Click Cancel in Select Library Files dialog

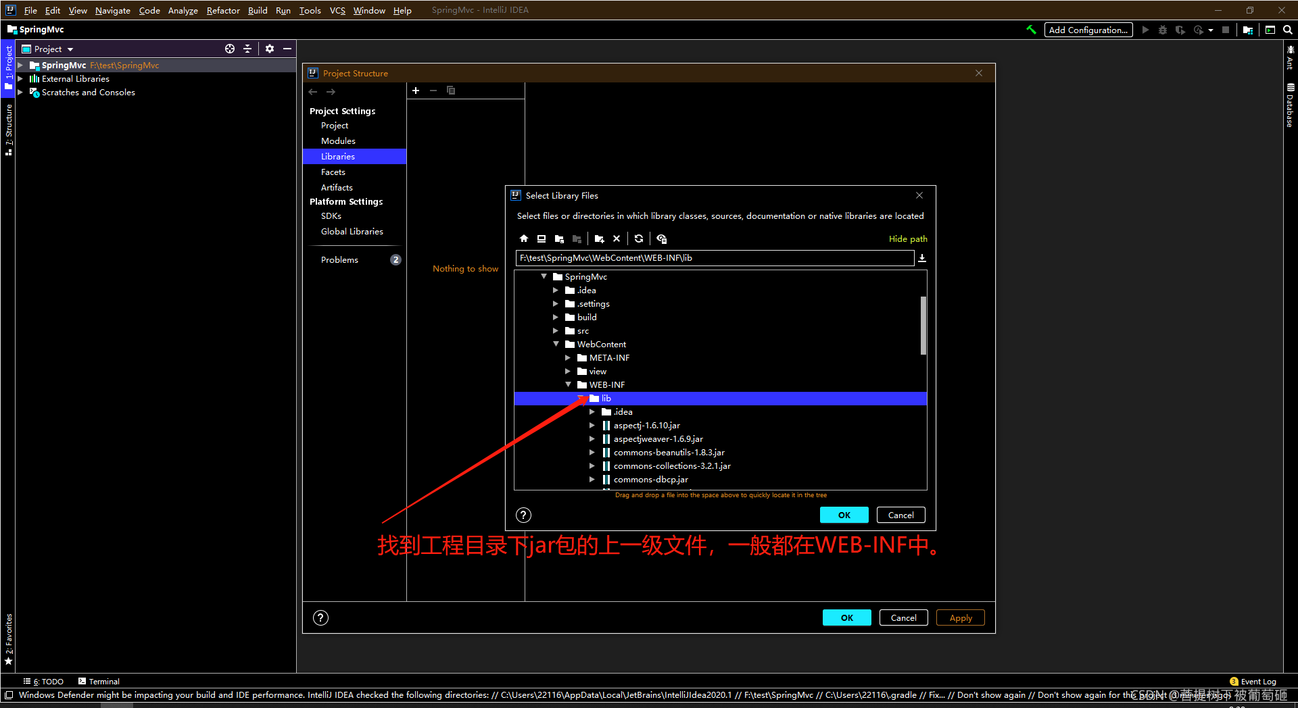pos(900,515)
